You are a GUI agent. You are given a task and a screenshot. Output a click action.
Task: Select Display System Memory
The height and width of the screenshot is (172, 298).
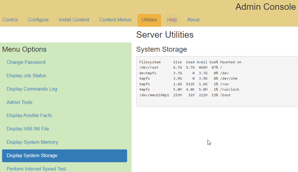pyautogui.click(x=32, y=142)
